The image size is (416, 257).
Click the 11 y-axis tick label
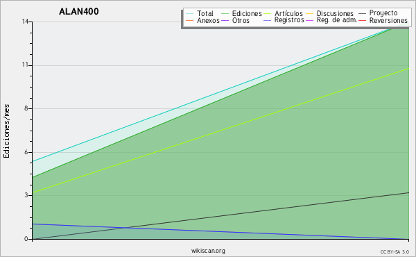pos(26,65)
